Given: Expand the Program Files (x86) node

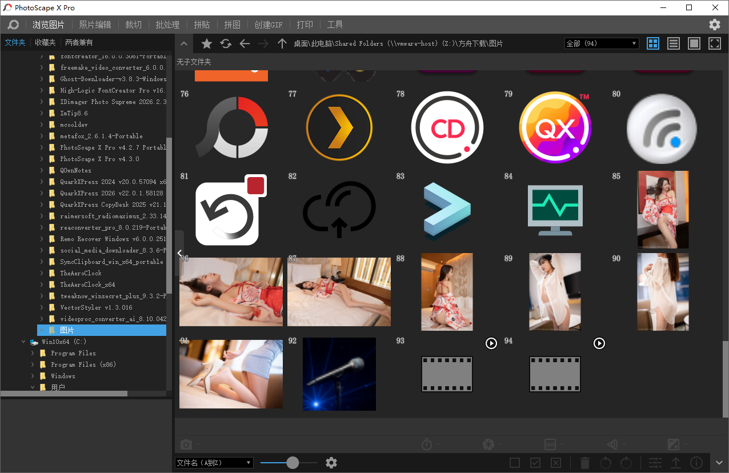Looking at the screenshot, I should pos(33,364).
